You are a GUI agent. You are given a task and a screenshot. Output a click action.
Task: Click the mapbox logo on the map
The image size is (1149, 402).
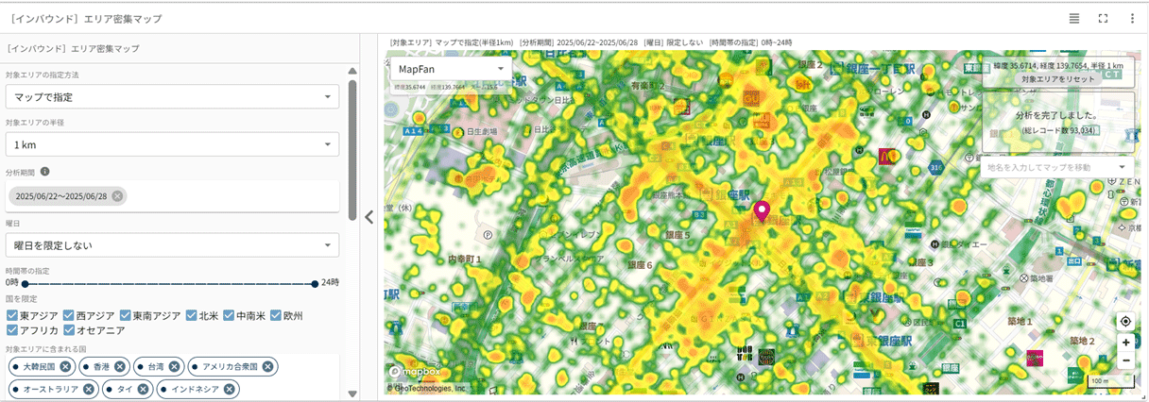pos(415,372)
